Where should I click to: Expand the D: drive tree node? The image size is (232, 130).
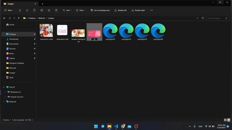[5, 97]
